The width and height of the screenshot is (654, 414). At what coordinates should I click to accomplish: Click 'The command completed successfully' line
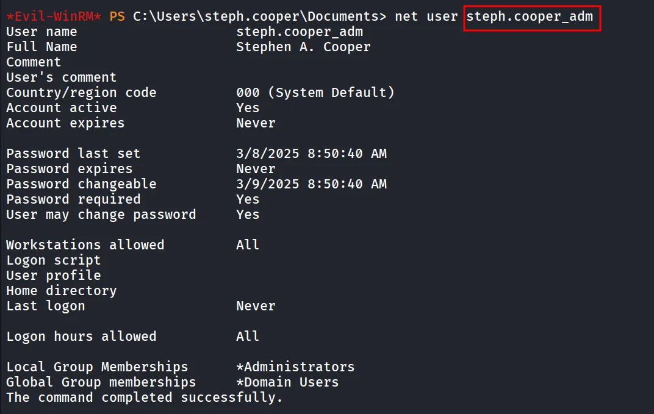(x=145, y=398)
